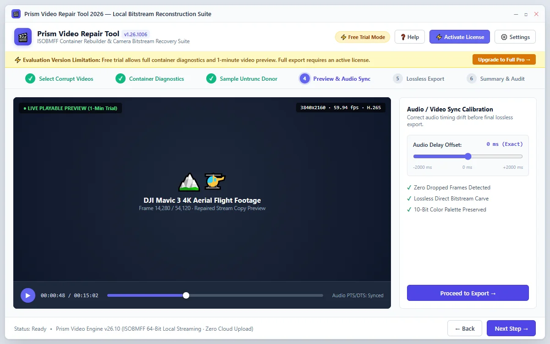Screen dimensions: 550x344
Task: Click 10-Bit Color Palette Preserved item
Action: 446,210
